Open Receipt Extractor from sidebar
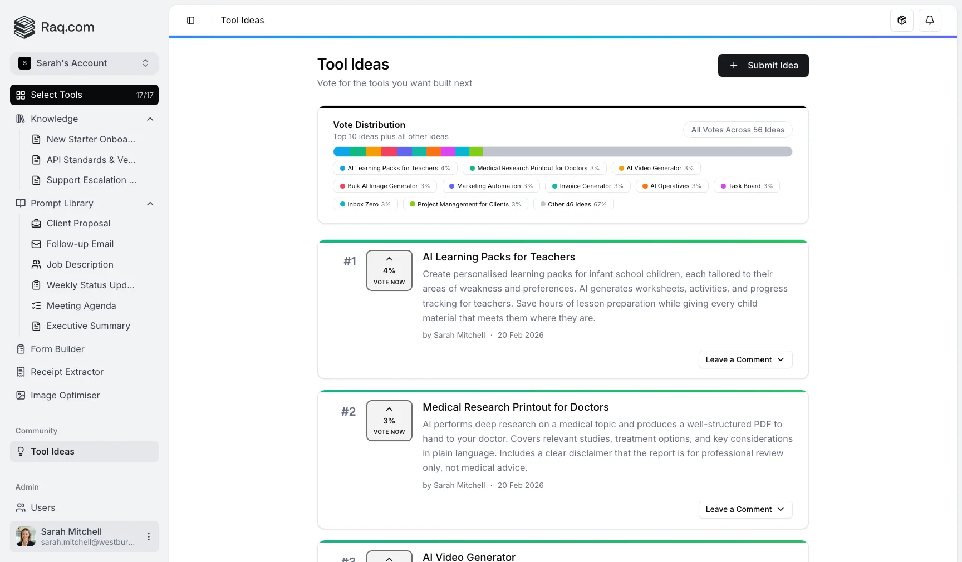 [67, 372]
